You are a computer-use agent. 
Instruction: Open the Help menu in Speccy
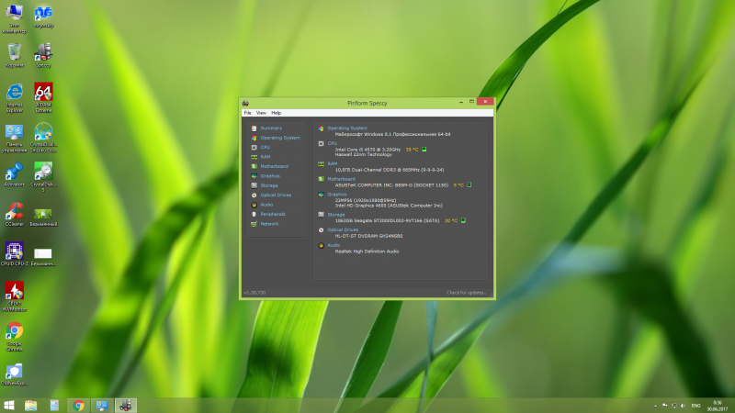(x=276, y=112)
